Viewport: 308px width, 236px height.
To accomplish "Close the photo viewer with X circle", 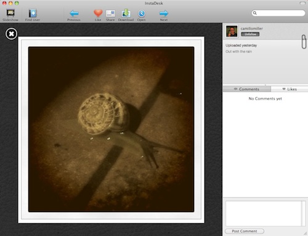I will [11, 34].
